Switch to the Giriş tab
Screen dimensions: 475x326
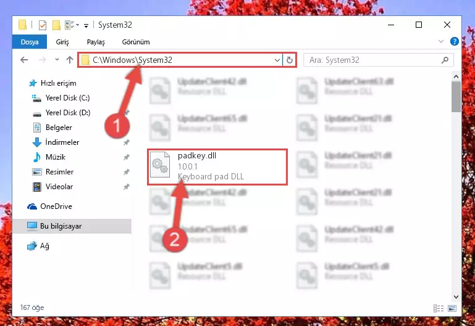pos(62,42)
